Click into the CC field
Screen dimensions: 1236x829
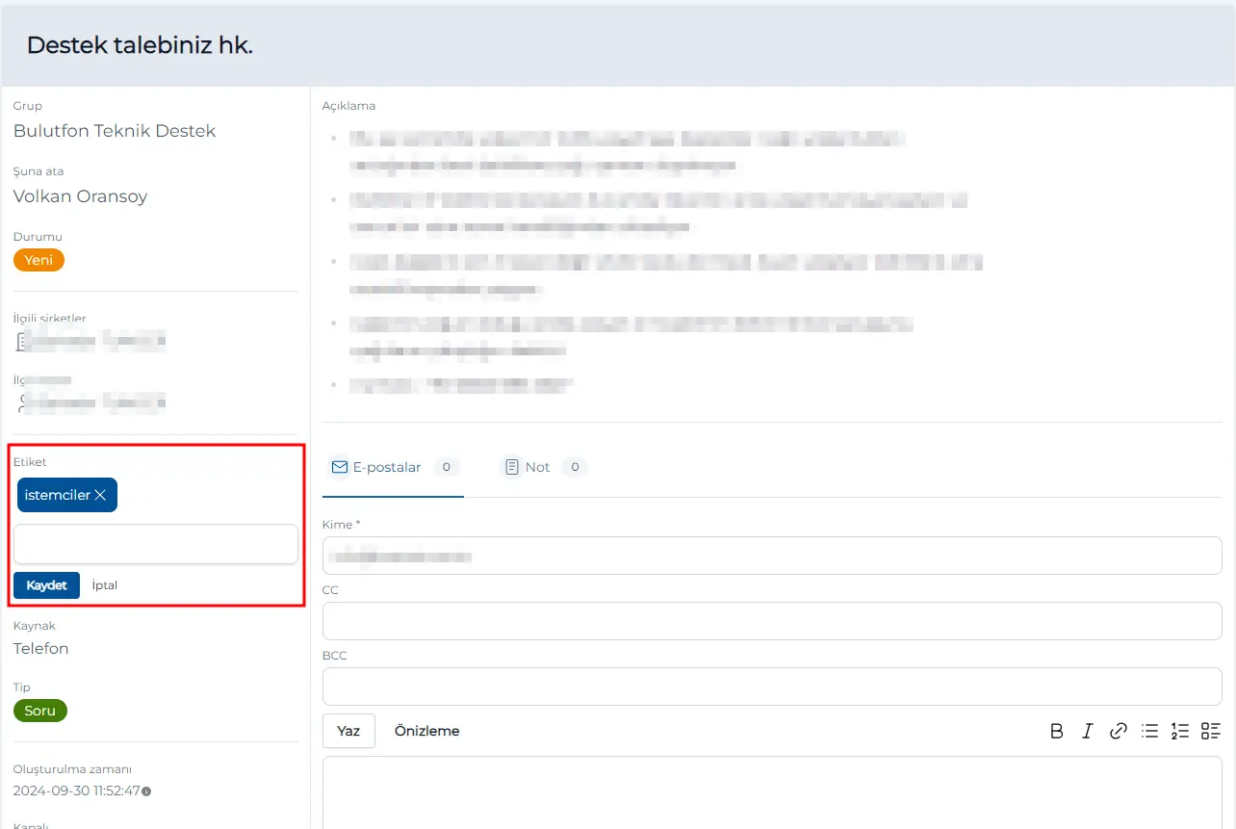(771, 621)
